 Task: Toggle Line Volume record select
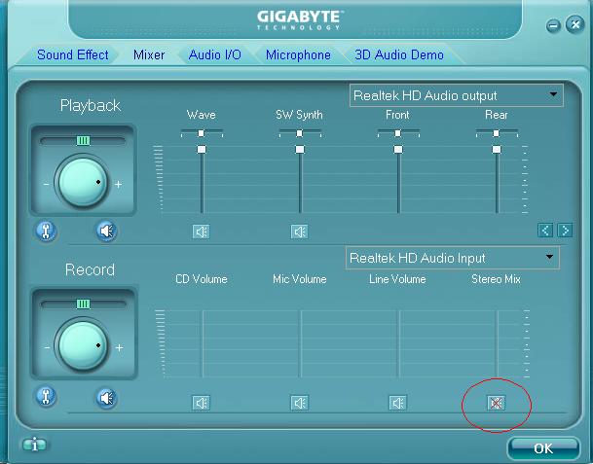coord(397,403)
